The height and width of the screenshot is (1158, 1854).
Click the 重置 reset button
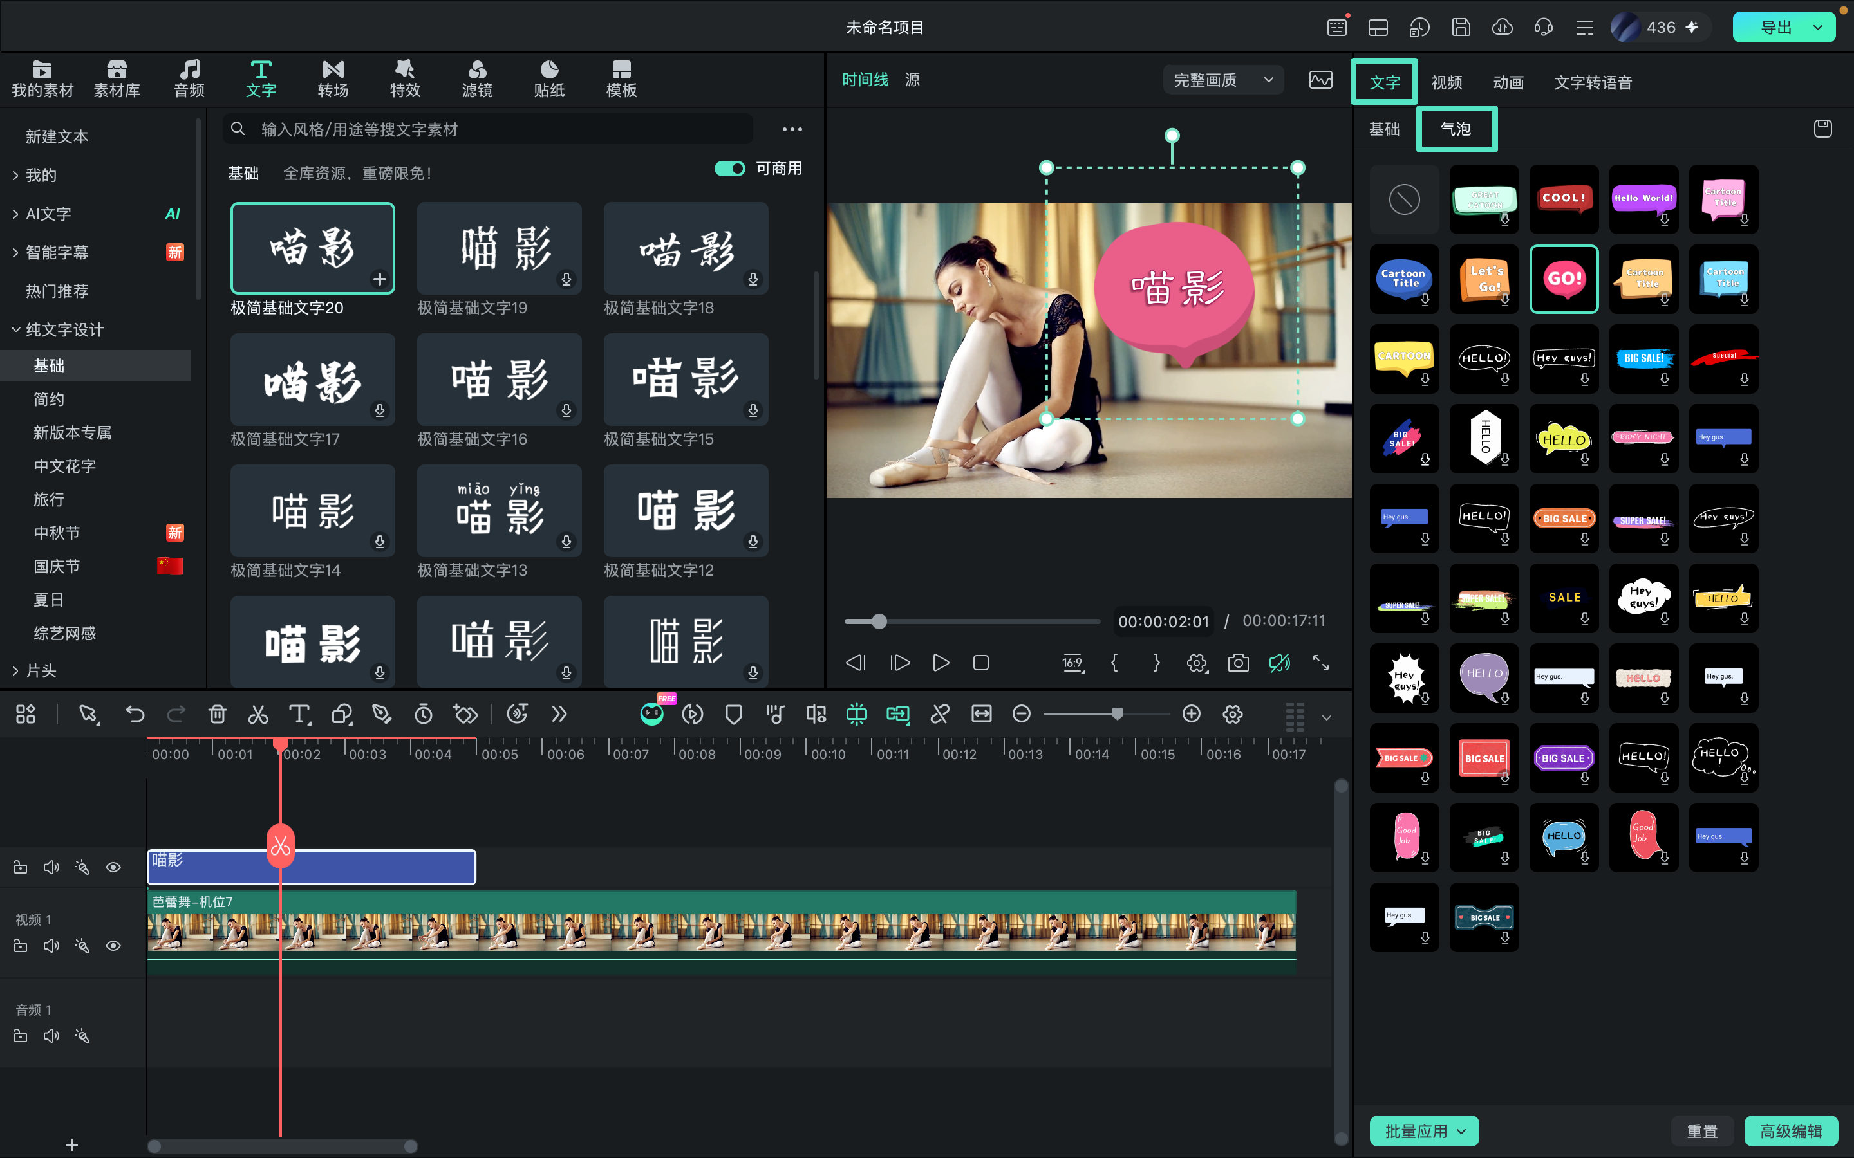1702,1130
